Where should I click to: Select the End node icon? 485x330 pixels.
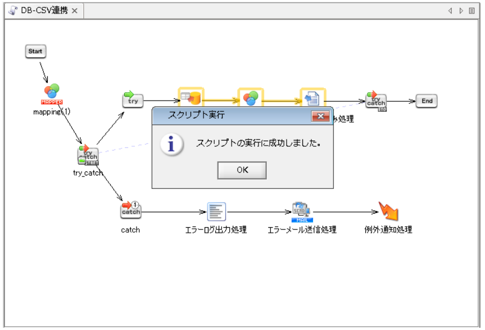click(x=427, y=101)
